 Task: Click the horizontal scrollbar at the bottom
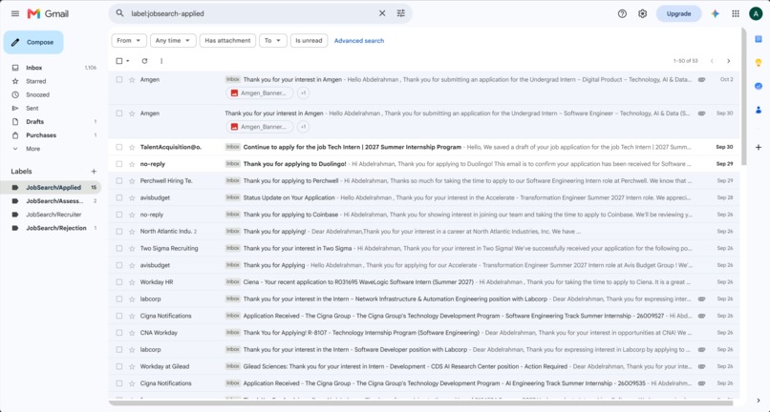(x=419, y=403)
